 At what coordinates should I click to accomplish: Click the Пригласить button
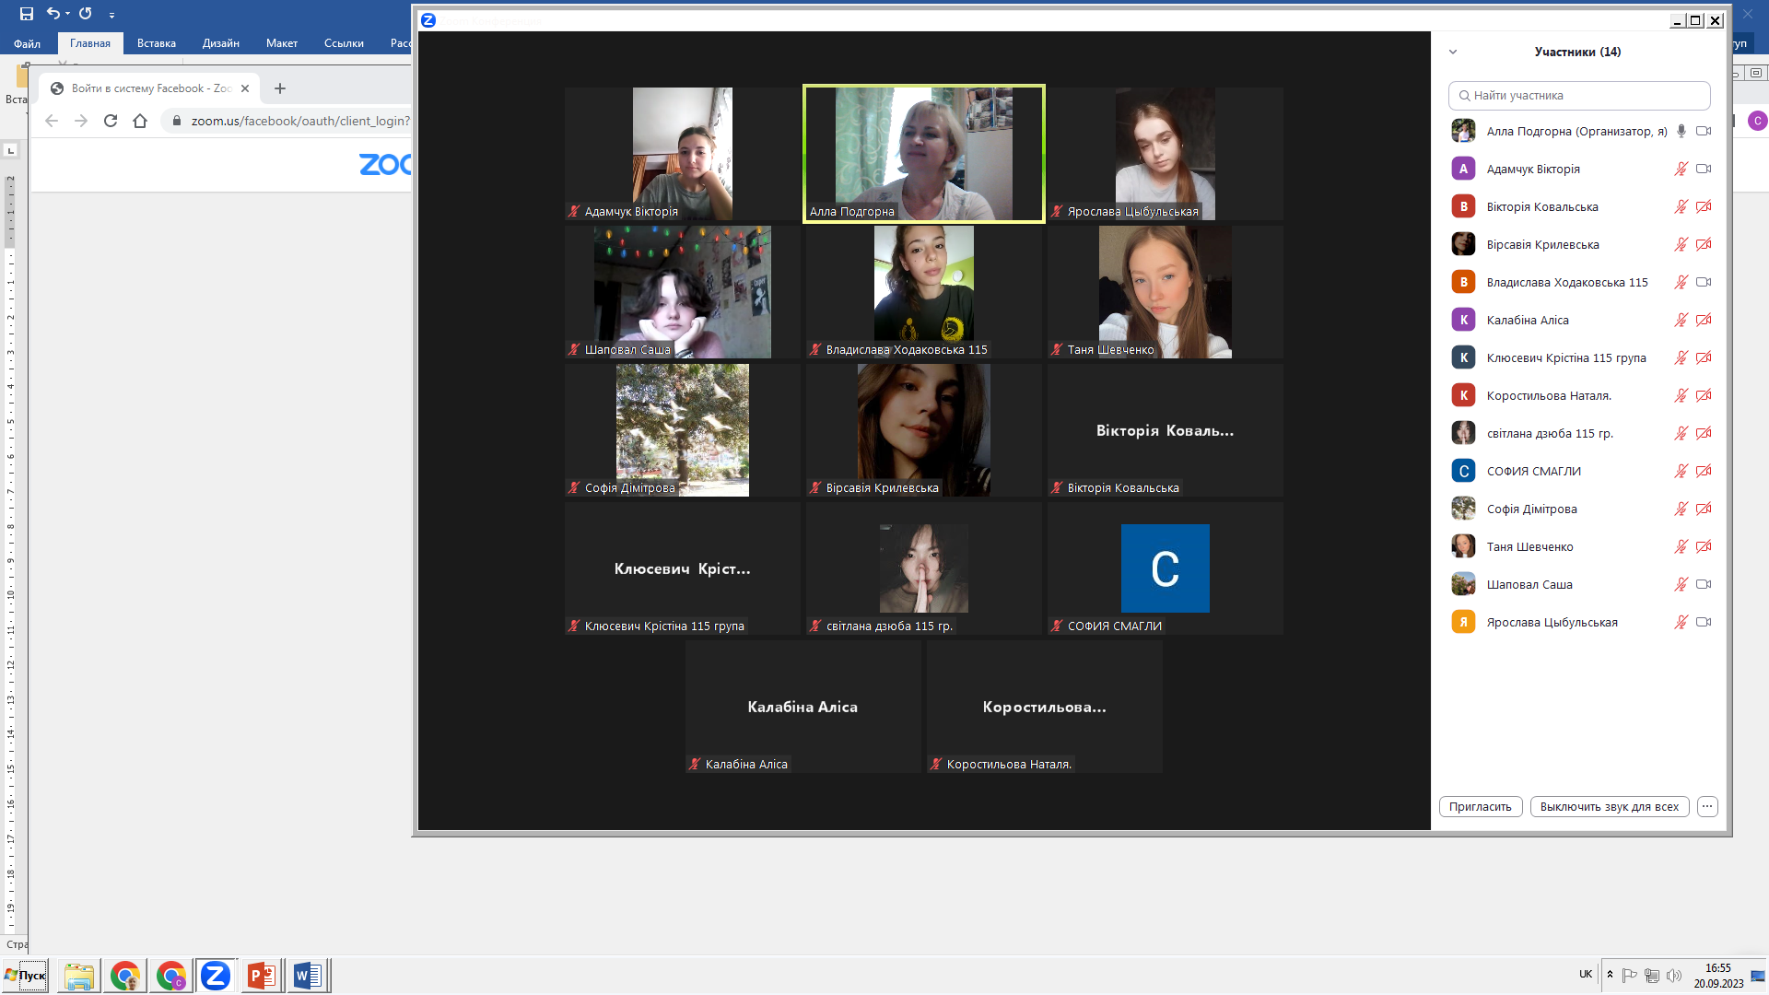tap(1480, 806)
